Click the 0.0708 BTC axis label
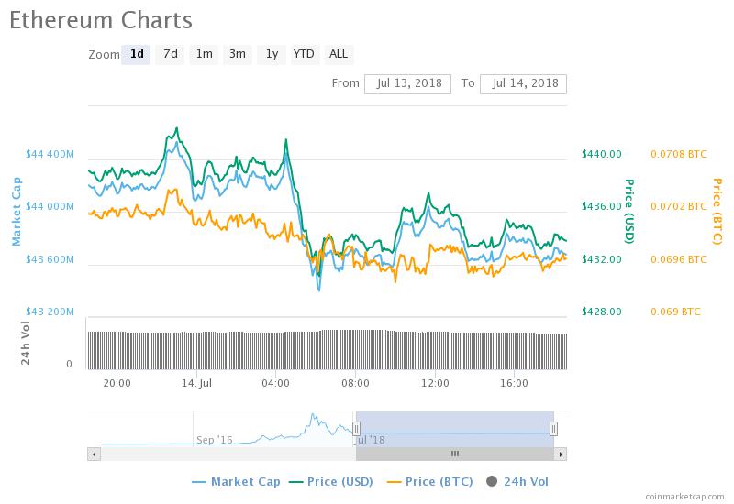Viewport: 734px width, 504px height. 679,154
